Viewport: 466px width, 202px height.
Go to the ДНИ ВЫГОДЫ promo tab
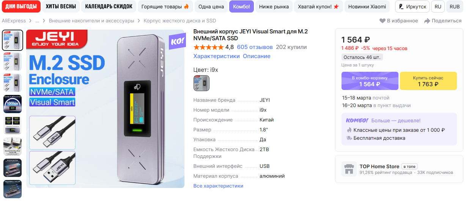click(x=21, y=7)
